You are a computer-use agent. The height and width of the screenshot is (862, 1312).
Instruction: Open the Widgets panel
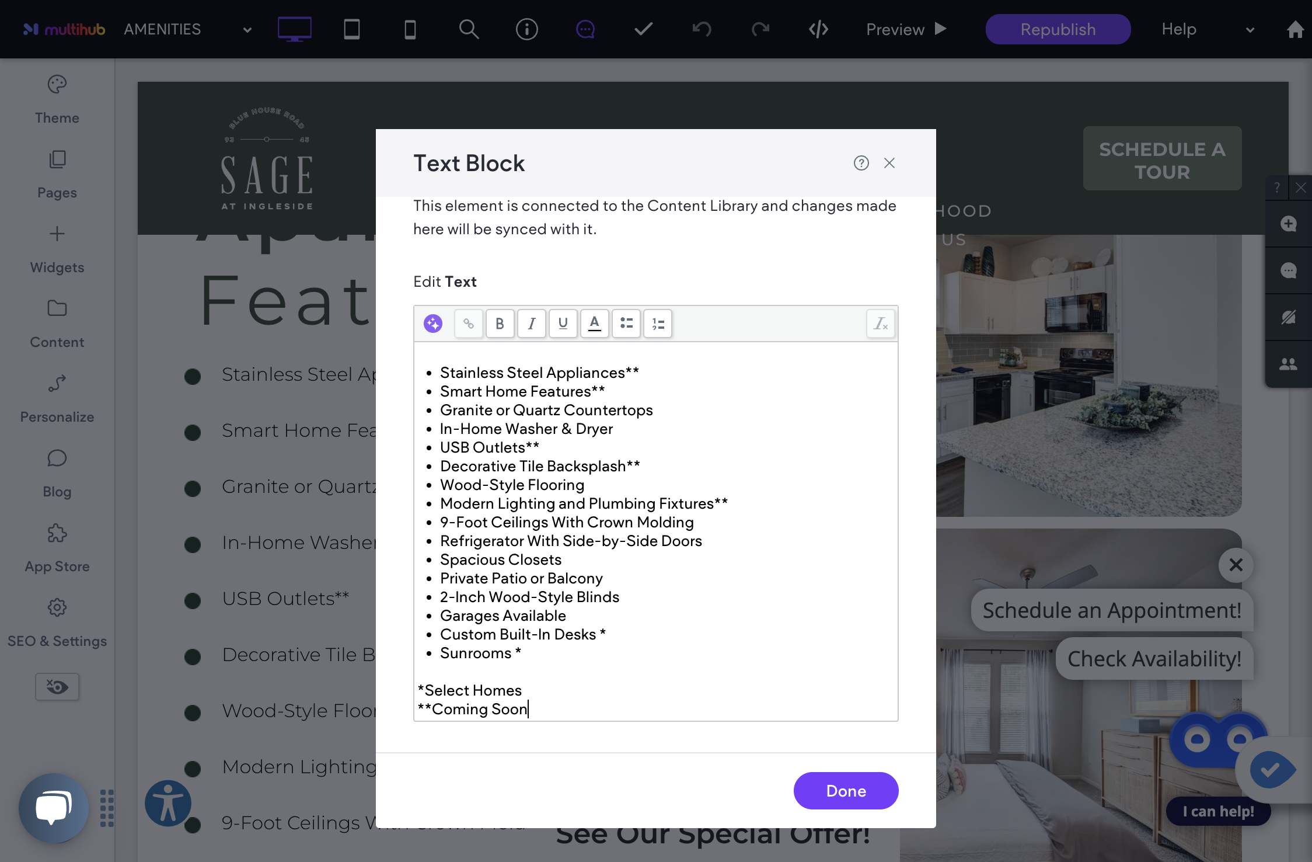click(57, 249)
